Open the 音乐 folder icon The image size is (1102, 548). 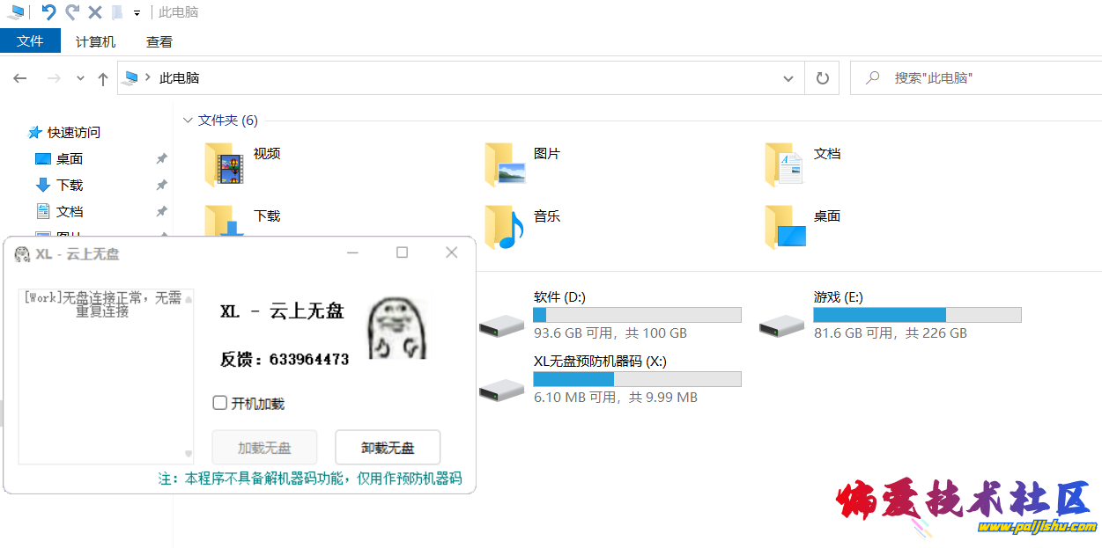coord(503,226)
